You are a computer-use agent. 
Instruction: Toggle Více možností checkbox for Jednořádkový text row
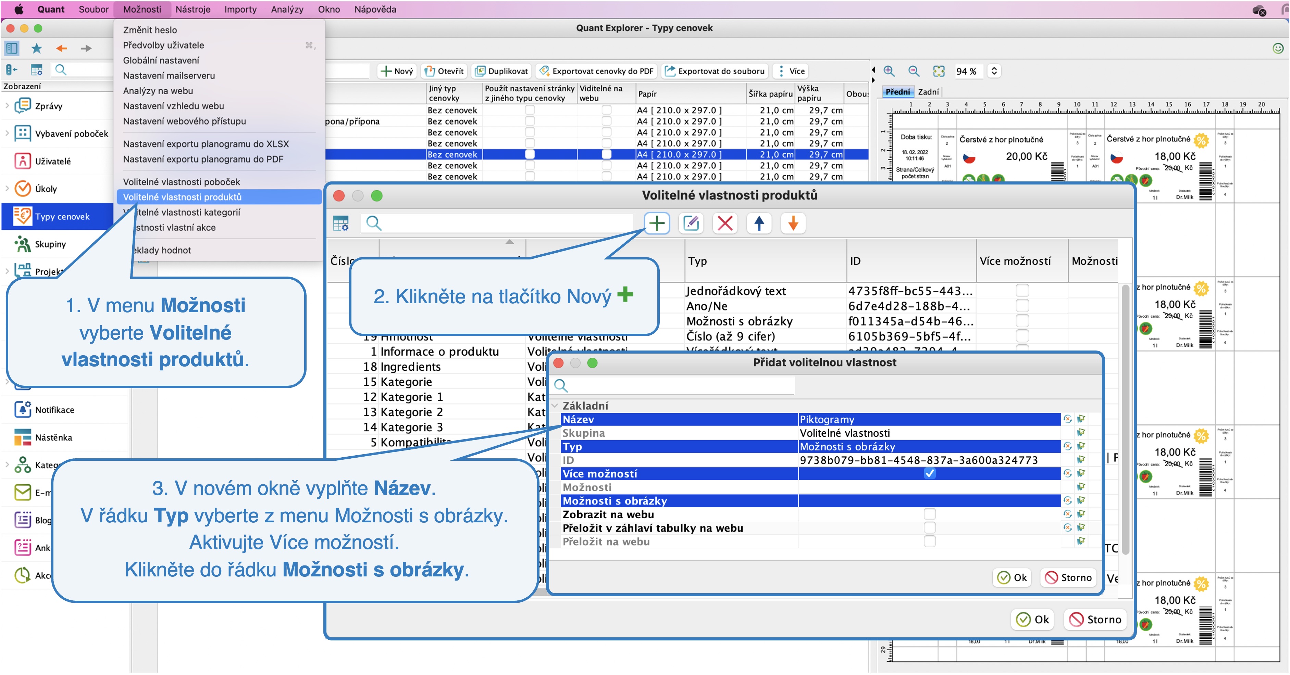[1022, 291]
